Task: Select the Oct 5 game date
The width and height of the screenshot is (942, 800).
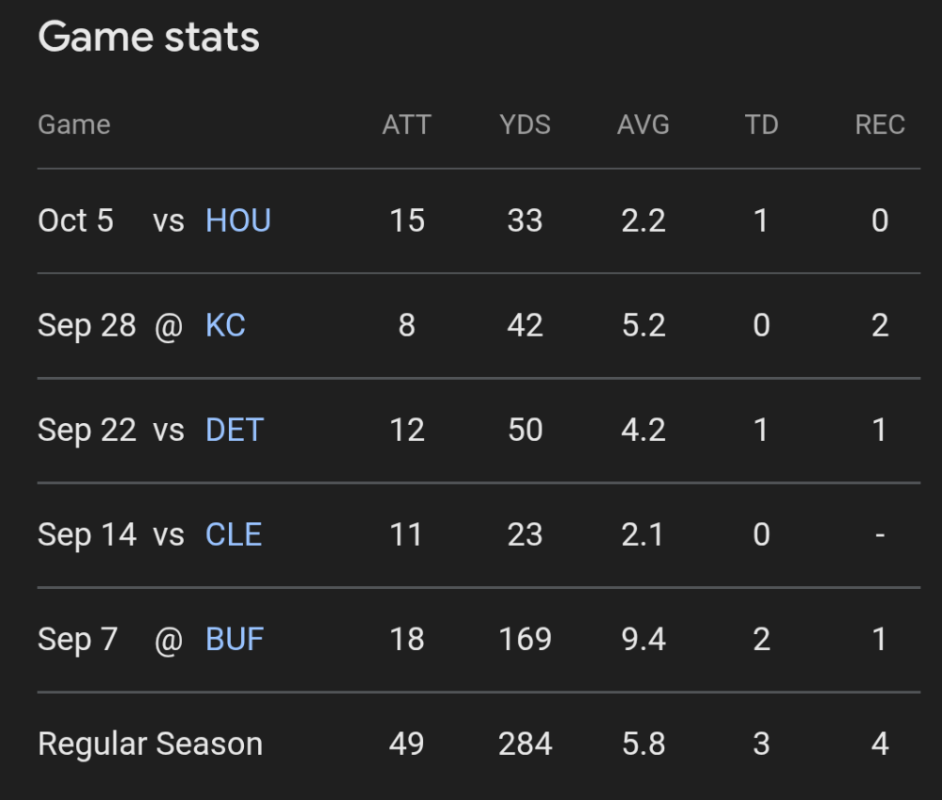Action: point(75,220)
